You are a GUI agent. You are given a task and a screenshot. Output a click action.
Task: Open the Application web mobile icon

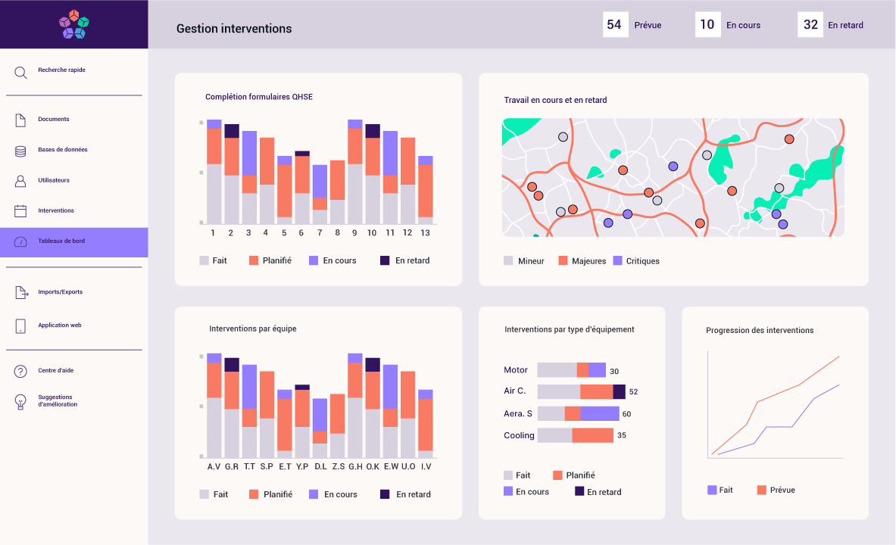tap(20, 325)
